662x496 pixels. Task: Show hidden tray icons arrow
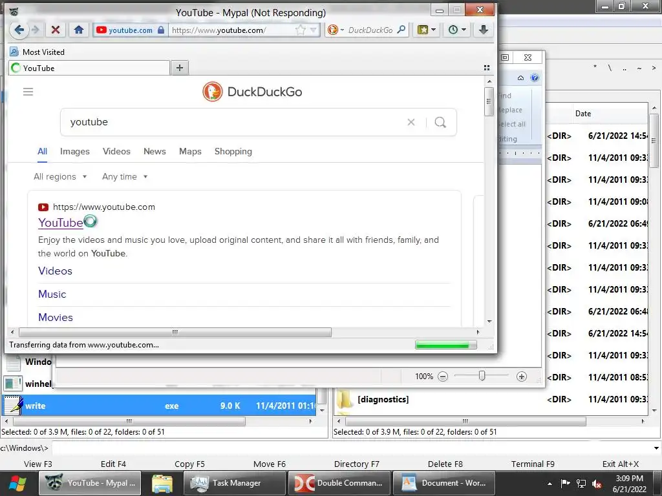tap(550, 484)
